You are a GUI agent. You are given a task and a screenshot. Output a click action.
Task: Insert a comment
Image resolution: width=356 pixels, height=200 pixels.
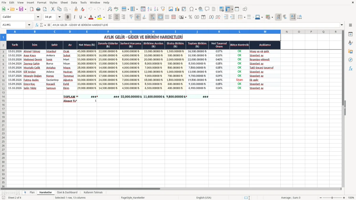(207, 9)
